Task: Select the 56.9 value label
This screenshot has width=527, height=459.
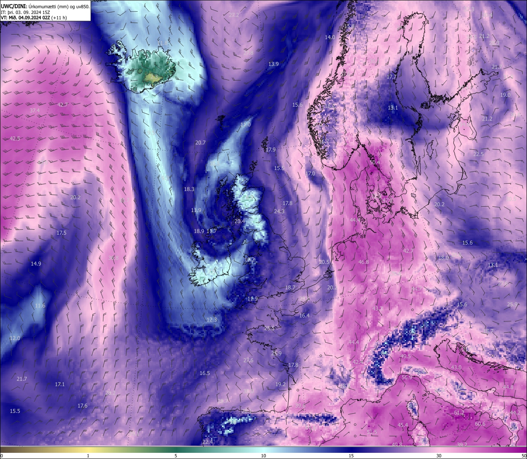Action: (407, 377)
